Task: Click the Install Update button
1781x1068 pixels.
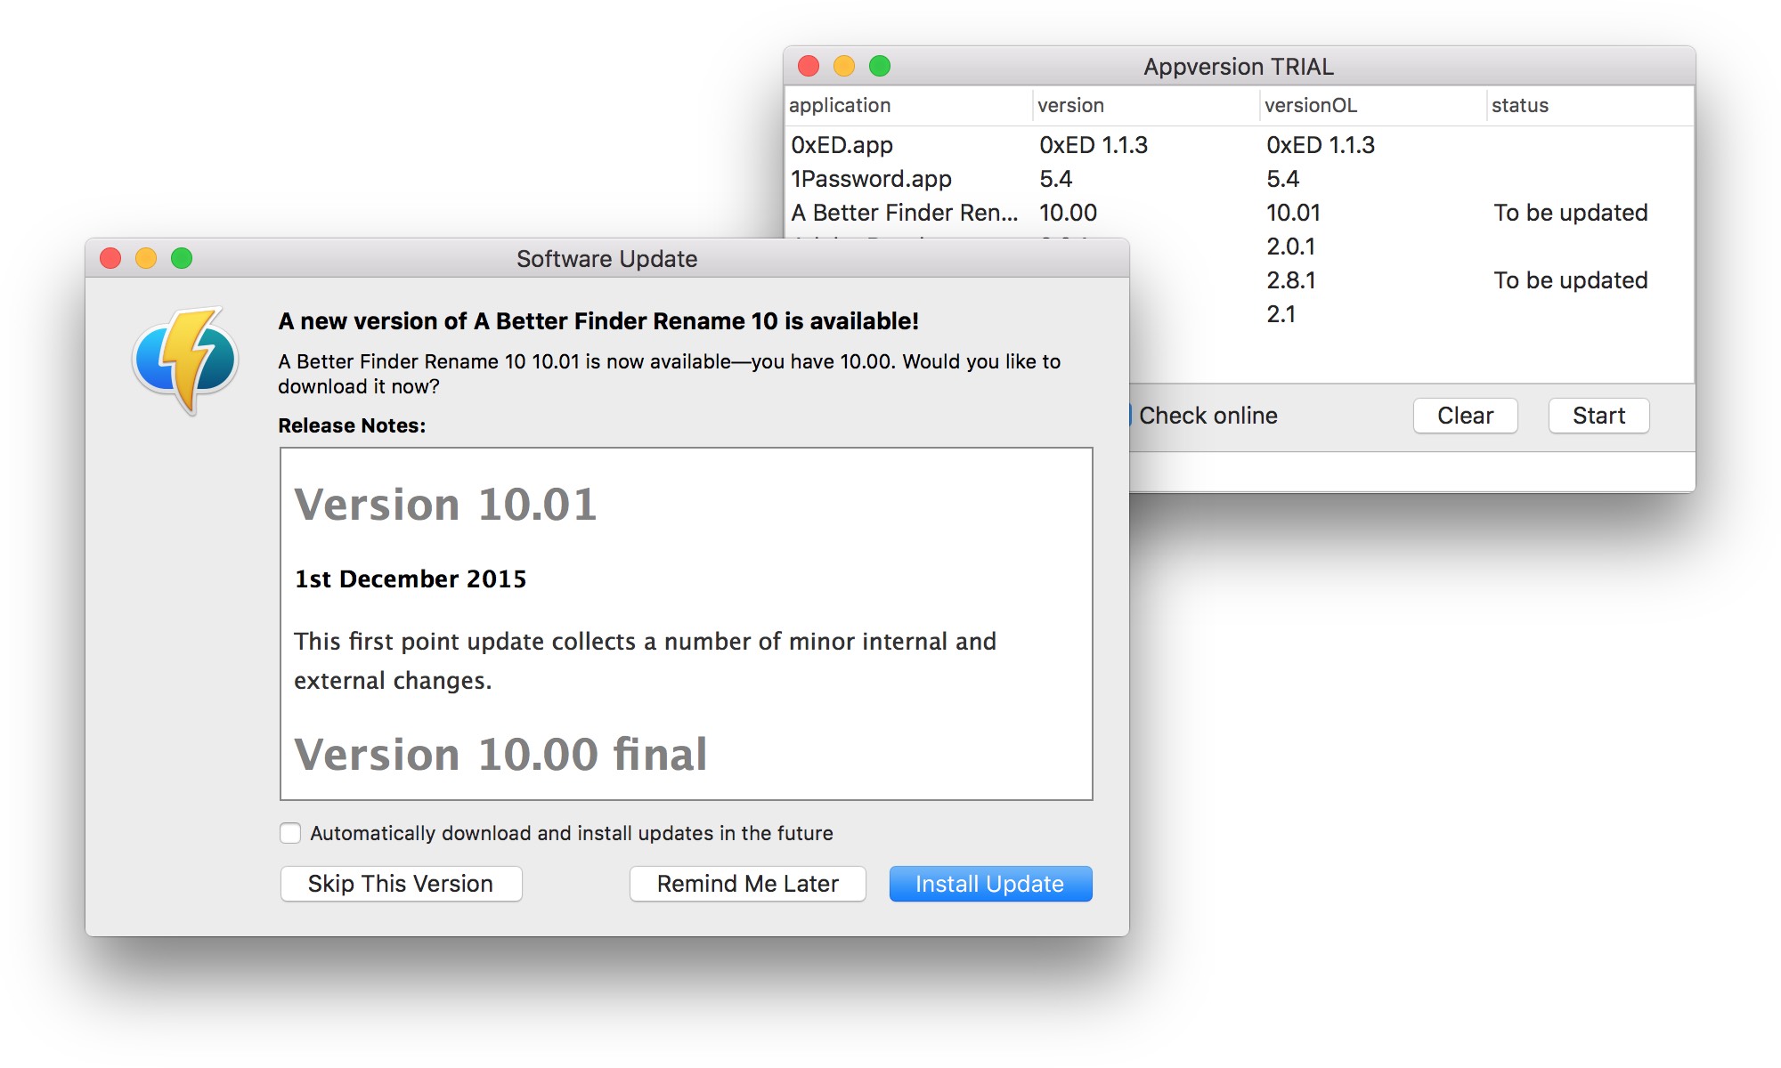Action: point(990,884)
